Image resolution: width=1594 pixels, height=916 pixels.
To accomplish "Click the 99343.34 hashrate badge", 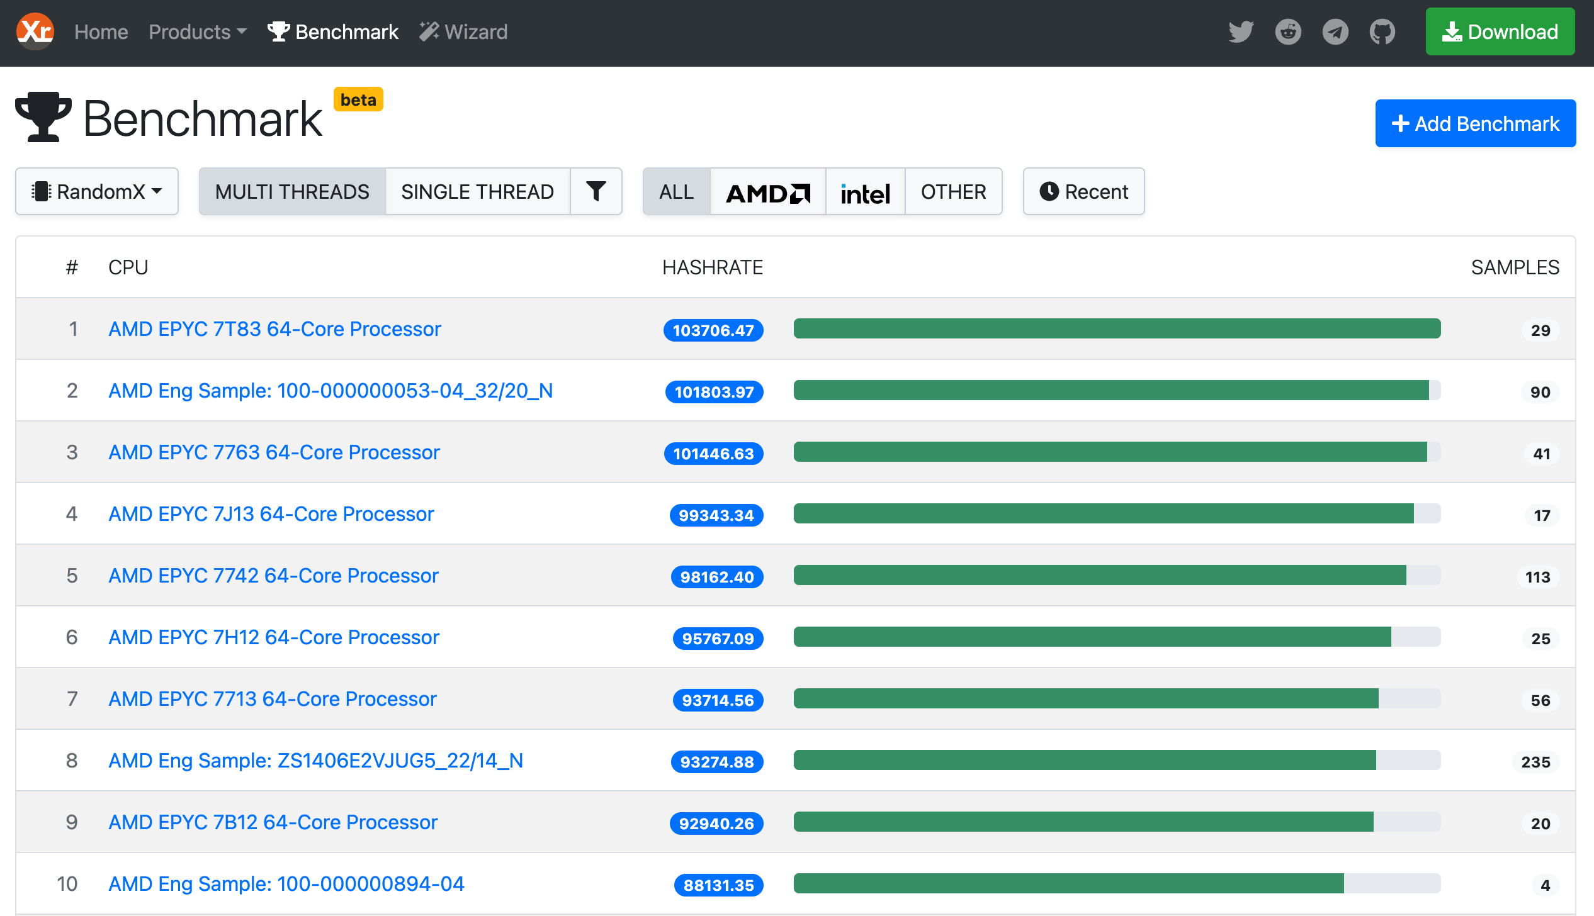I will click(716, 515).
